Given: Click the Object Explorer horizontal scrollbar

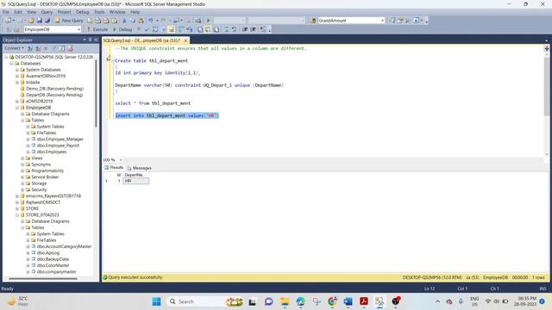Looking at the screenshot, I should click(x=43, y=278).
